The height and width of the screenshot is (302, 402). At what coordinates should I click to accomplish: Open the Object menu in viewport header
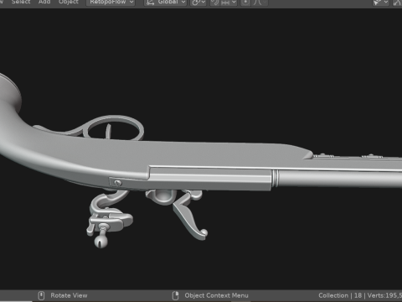(69, 2)
